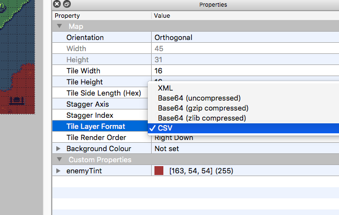Expand the Background Colour property
This screenshot has height=215, width=339.
coord(58,149)
